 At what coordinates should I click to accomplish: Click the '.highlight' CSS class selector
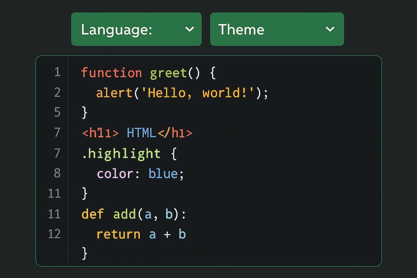point(121,153)
